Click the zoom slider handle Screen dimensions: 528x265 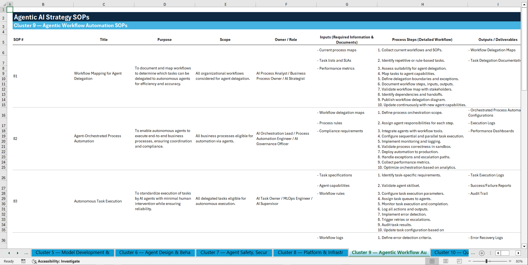[x=486, y=261]
